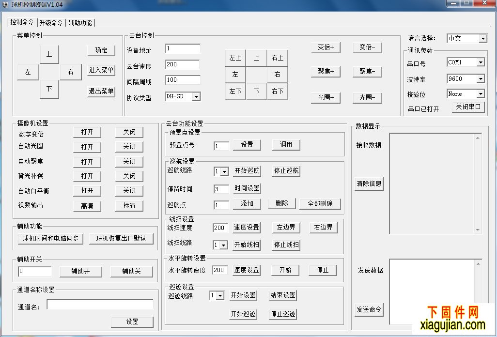The width and height of the screenshot is (497, 337).
Task: Click the 聚焦- button
Action: pos(367,72)
